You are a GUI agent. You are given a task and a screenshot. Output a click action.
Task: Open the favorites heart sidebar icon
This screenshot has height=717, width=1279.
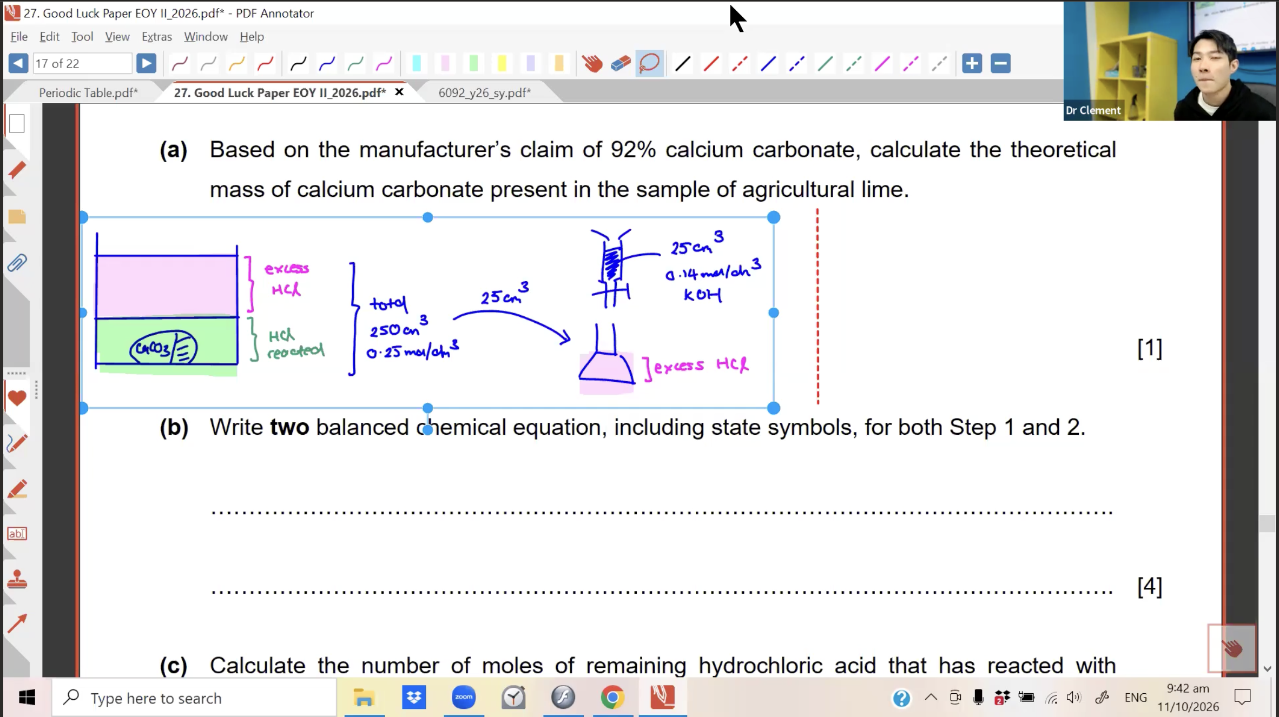17,398
